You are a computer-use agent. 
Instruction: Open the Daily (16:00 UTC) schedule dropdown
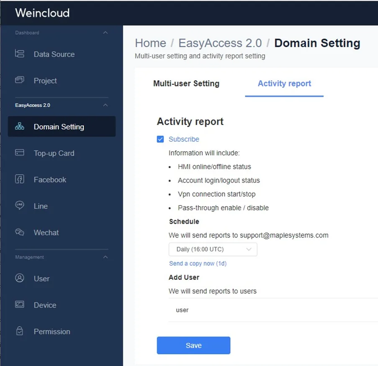coord(213,249)
